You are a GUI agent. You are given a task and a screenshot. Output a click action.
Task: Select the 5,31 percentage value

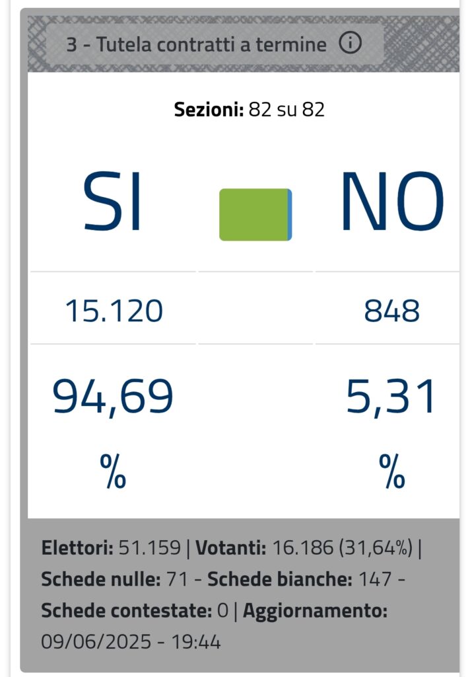[x=391, y=397]
